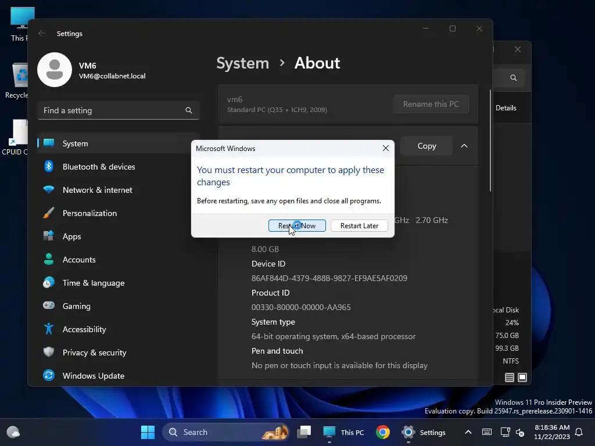Image resolution: width=595 pixels, height=446 pixels.
Task: Click Rename this PC button
Action: [431, 104]
